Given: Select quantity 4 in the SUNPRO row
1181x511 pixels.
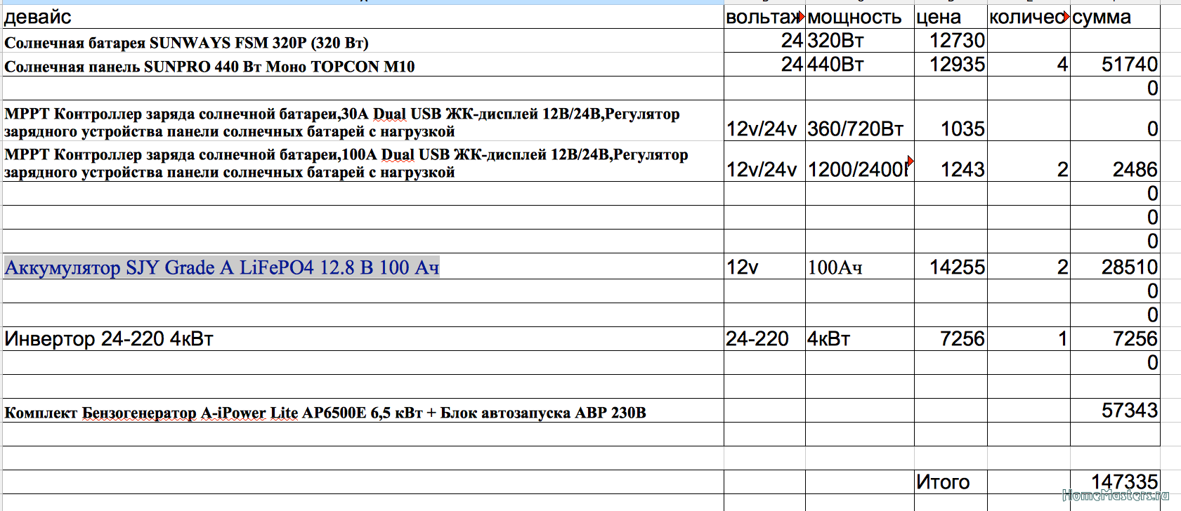Looking at the screenshot, I should coord(1029,65).
